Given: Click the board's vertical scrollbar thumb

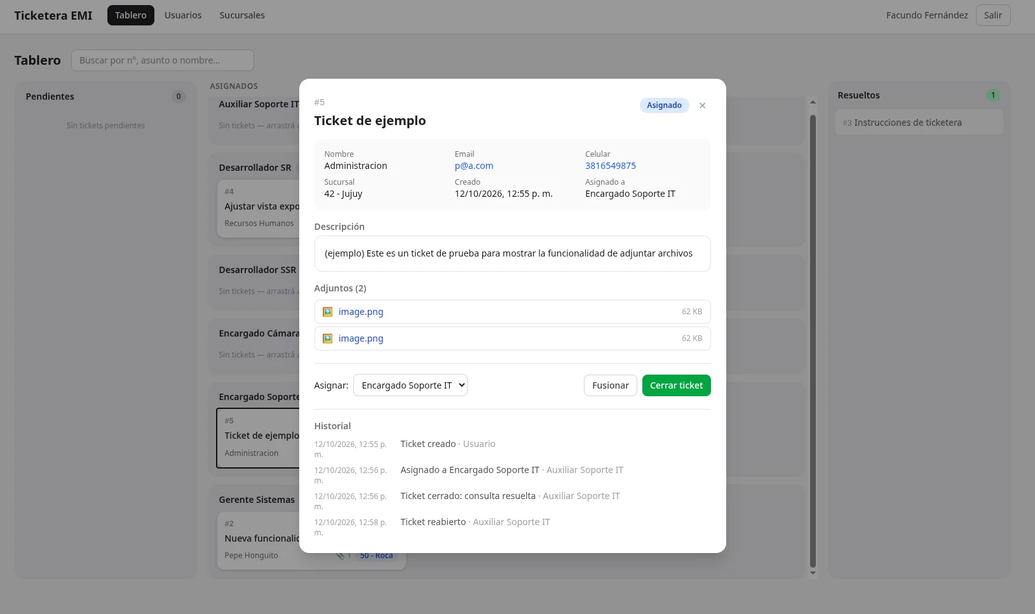Looking at the screenshot, I should point(813,341).
